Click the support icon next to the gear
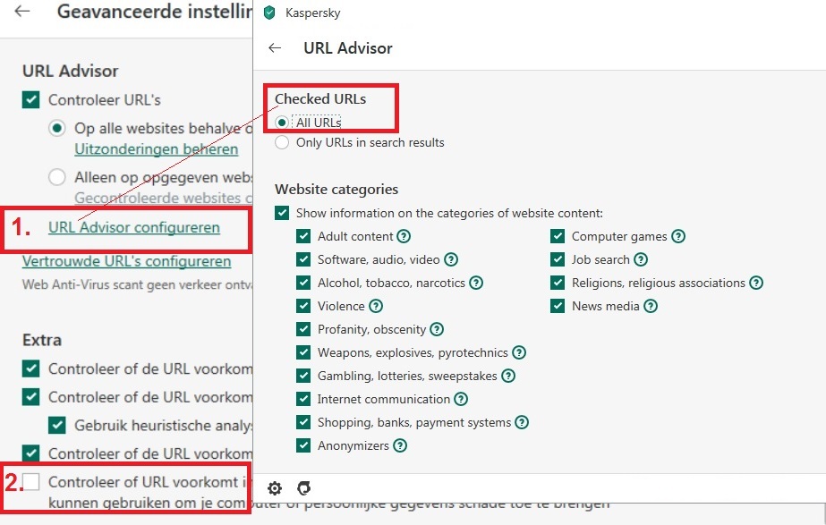 click(x=304, y=488)
